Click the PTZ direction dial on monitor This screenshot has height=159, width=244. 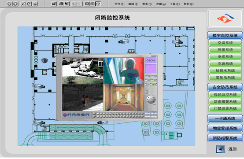coord(151,100)
